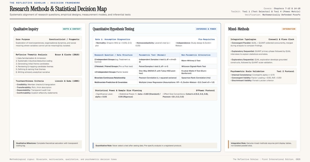Image resolution: width=310 pixels, height=162 pixels.
Task: Click the 'Homoscedasticity' Levene's test item
Action: (153, 44)
